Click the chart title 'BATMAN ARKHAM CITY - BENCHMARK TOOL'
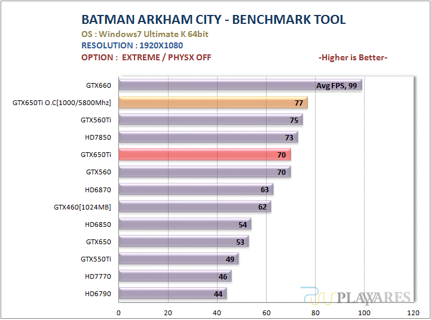 coord(213,20)
